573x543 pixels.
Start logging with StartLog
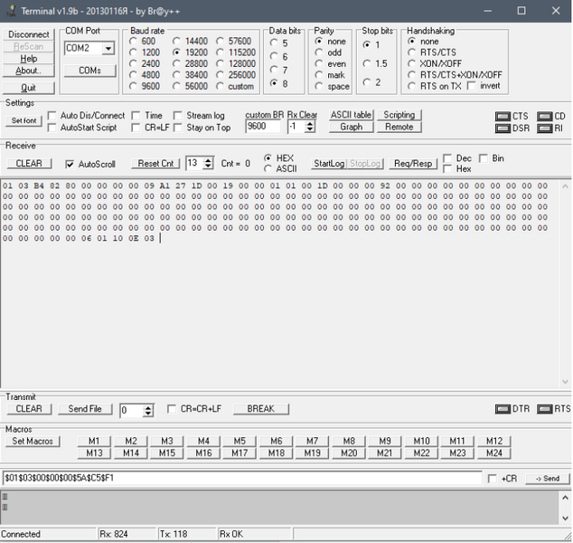[x=329, y=164]
